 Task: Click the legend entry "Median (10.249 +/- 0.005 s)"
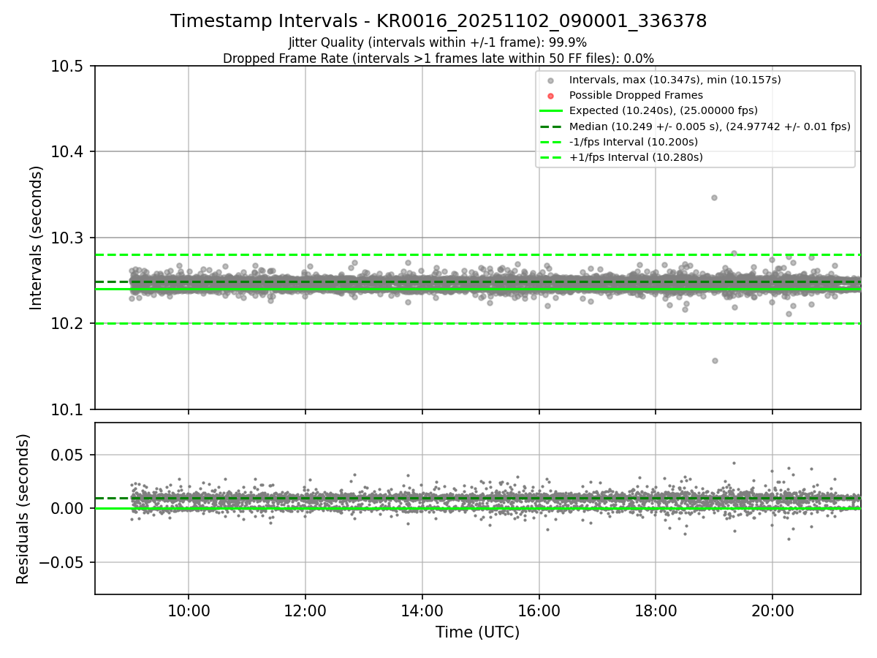710,126
